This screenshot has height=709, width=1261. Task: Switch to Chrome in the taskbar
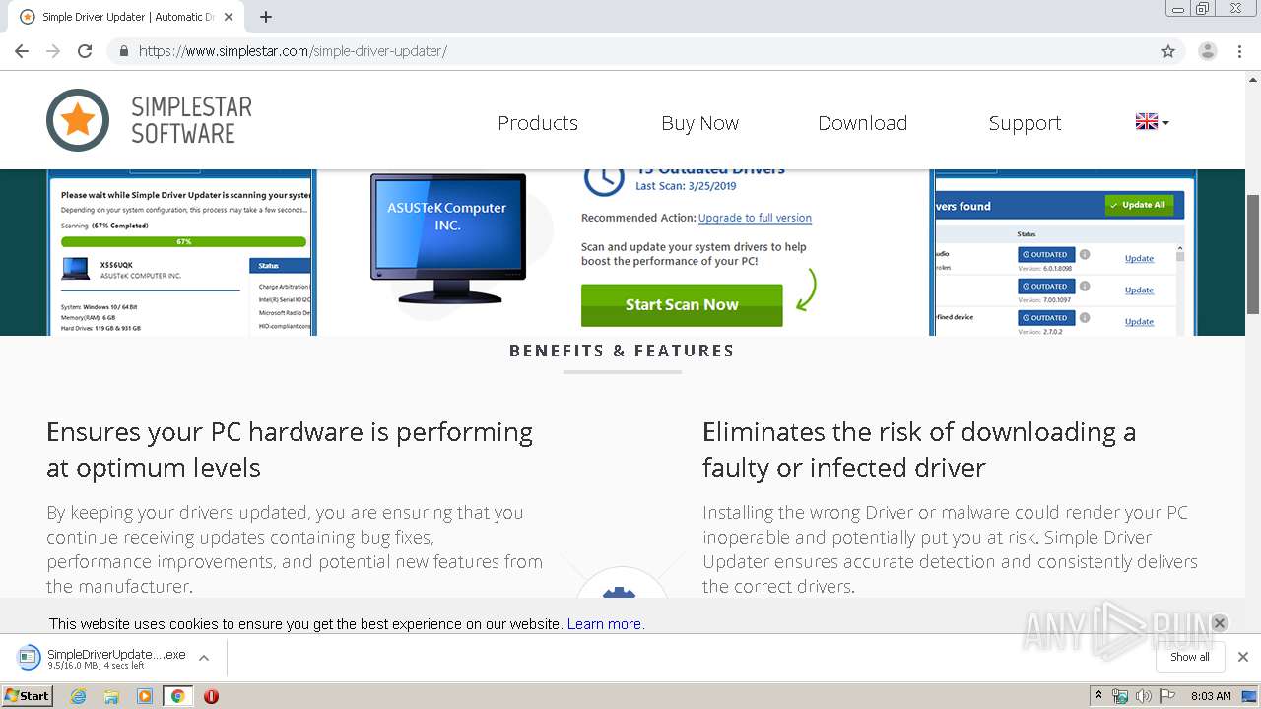(177, 696)
